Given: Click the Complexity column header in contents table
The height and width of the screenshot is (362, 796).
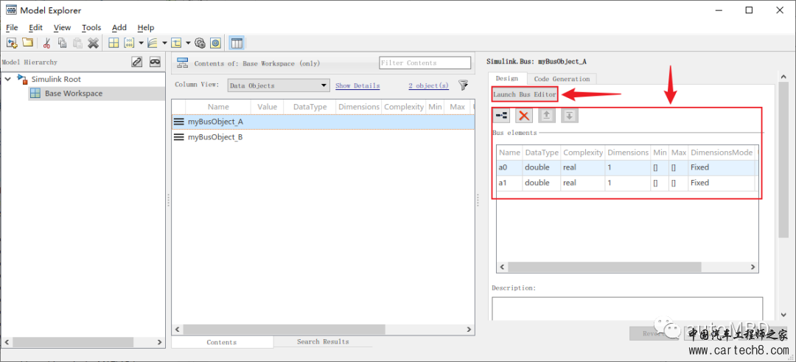Looking at the screenshot, I should pyautogui.click(x=404, y=107).
